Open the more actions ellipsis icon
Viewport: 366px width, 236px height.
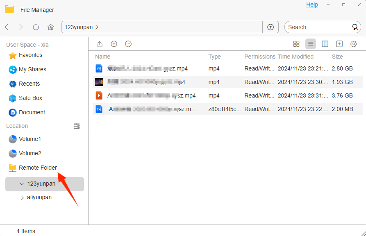coord(128,44)
